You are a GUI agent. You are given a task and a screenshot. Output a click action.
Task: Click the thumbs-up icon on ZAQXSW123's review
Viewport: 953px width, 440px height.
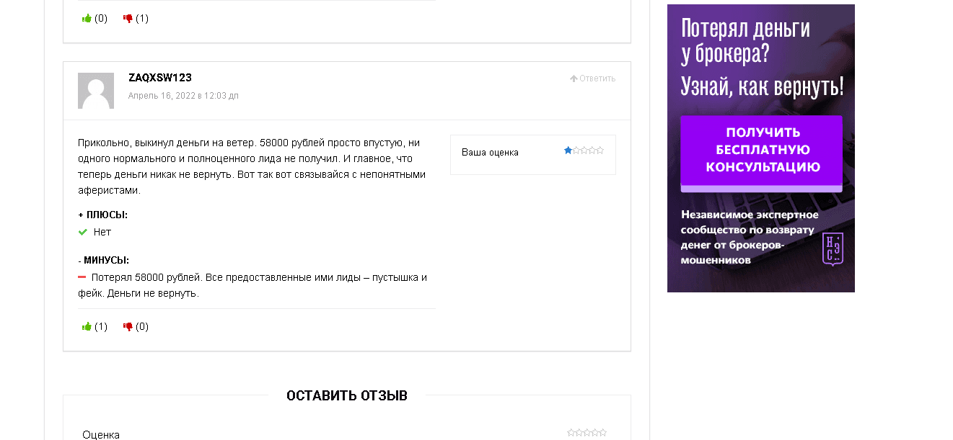point(85,325)
